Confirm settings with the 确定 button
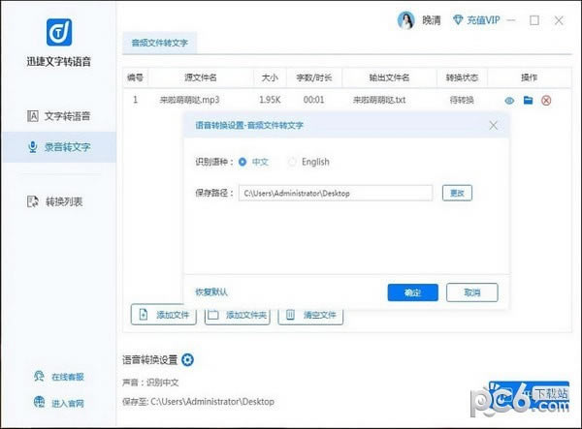Image resolution: width=582 pixels, height=429 pixels. (412, 291)
